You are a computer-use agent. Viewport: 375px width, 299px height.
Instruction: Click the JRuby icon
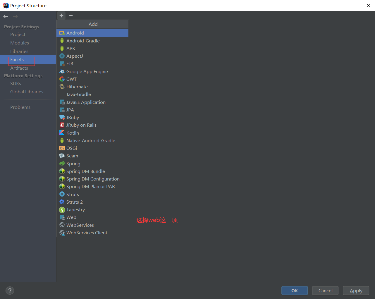point(62,117)
